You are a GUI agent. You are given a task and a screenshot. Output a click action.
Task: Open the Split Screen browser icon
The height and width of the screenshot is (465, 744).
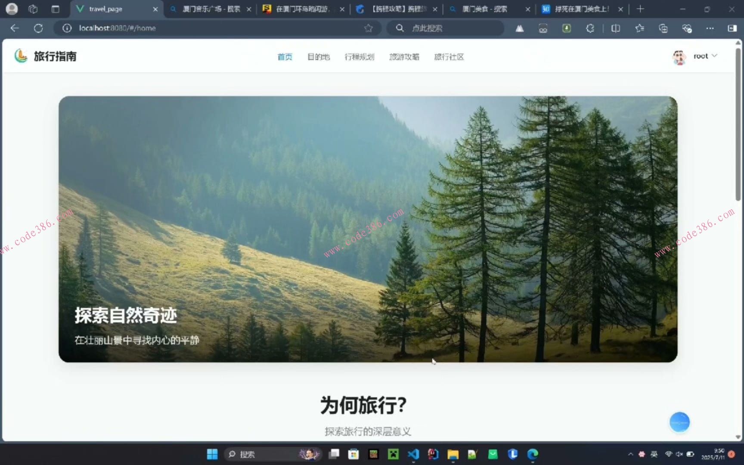coord(615,28)
